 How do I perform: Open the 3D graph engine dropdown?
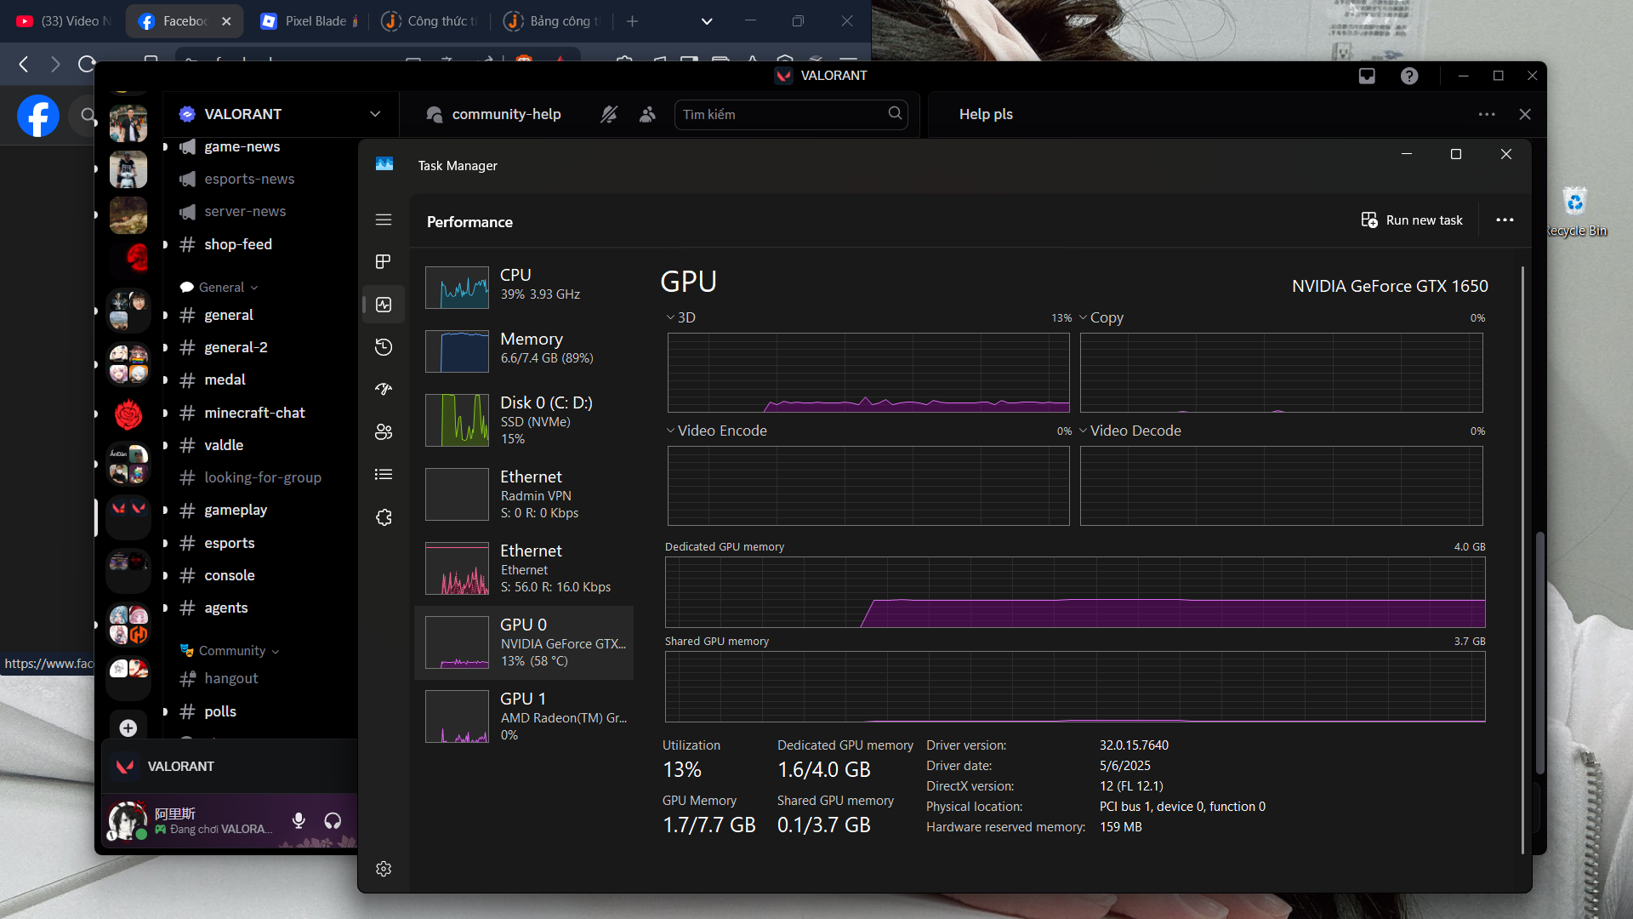pos(680,317)
